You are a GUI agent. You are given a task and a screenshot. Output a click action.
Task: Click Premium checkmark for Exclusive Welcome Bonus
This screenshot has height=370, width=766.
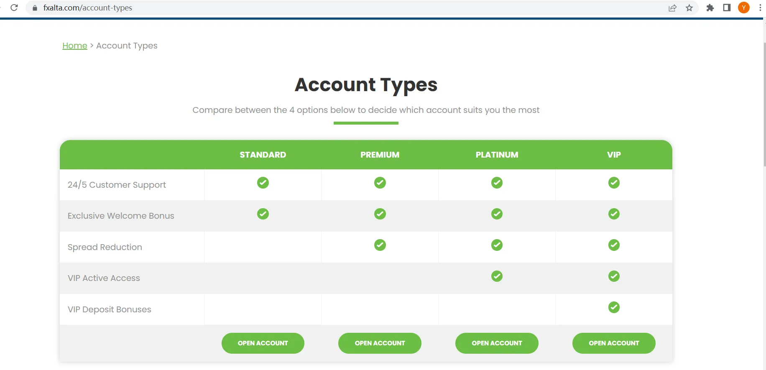pyautogui.click(x=380, y=214)
